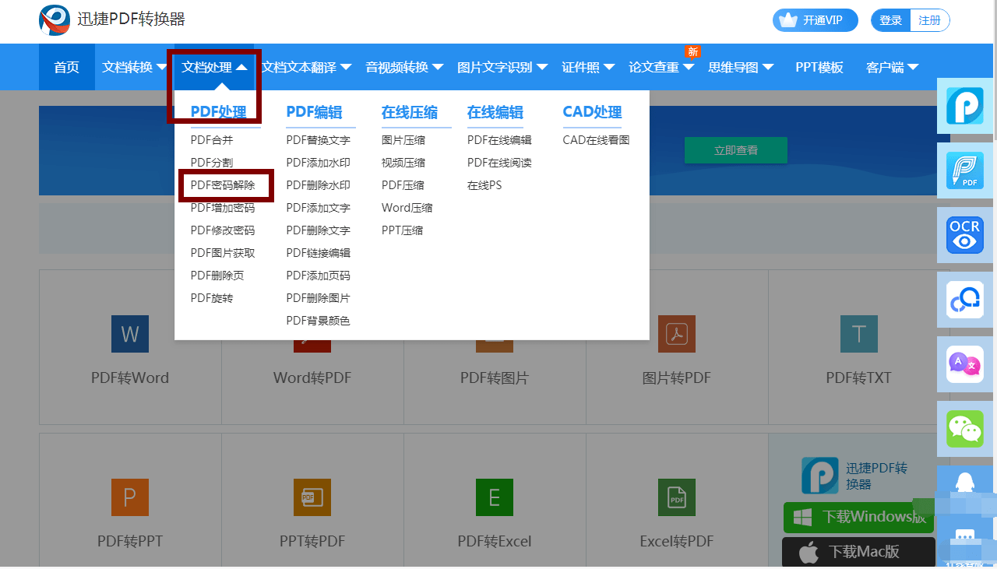Screen dimensions: 997x569
Task: Click the 下载Windows版 download button
Action: 858,517
